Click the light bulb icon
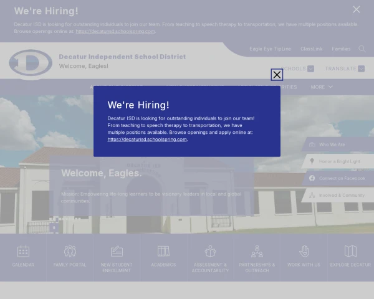374x299 pixels. coord(312,161)
